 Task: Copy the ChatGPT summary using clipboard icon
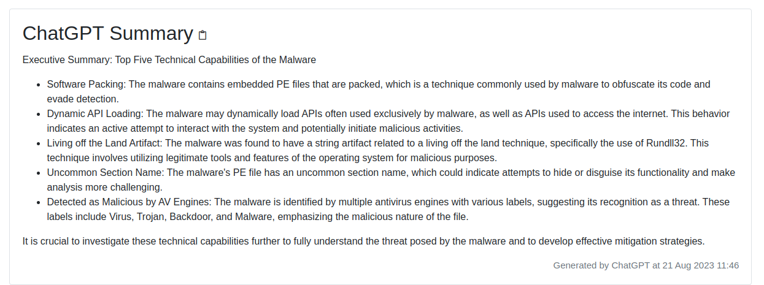click(203, 35)
